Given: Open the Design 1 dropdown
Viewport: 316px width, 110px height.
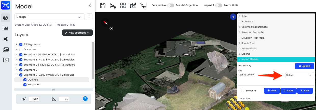Looking at the screenshot, I should click(49, 17).
